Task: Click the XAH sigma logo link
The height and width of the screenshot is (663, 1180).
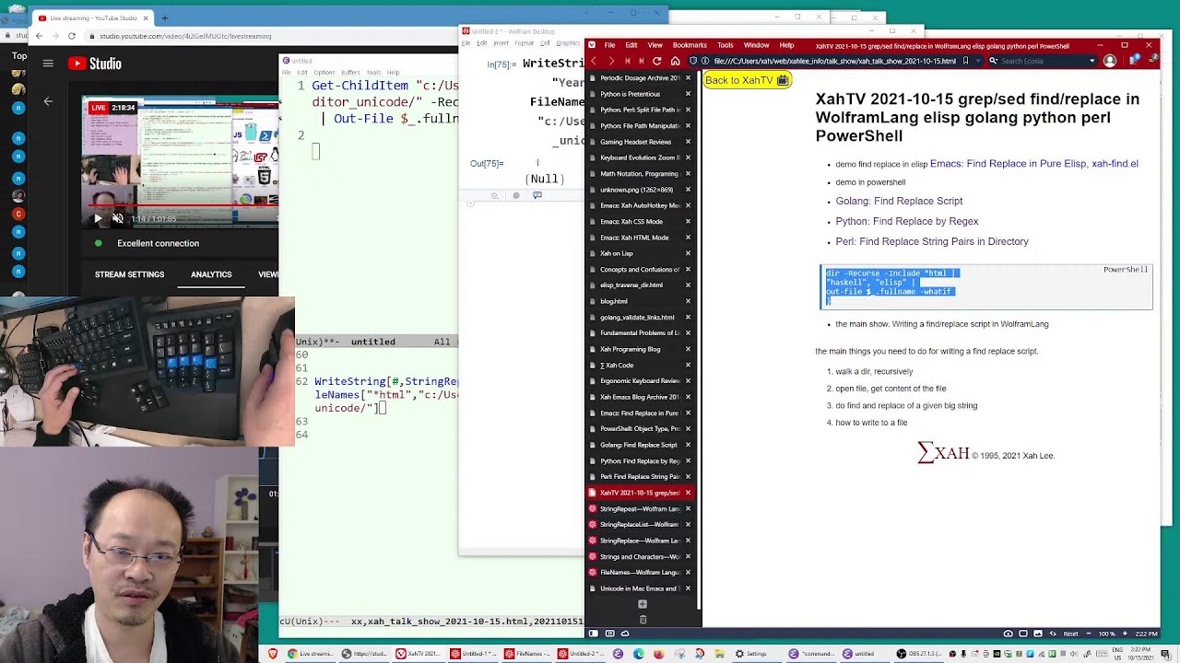Action: (943, 453)
